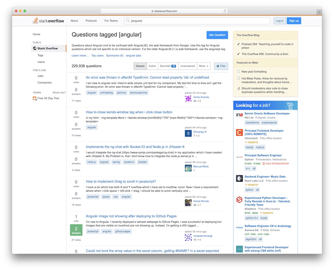The width and height of the screenshot is (334, 271).
Task: Reload page via address bar icon
Action: point(225,11)
